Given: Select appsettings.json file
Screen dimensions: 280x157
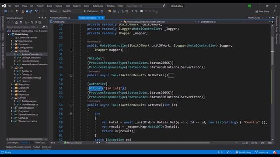Looking at the screenshot, I should pyautogui.click(x=26, y=108).
